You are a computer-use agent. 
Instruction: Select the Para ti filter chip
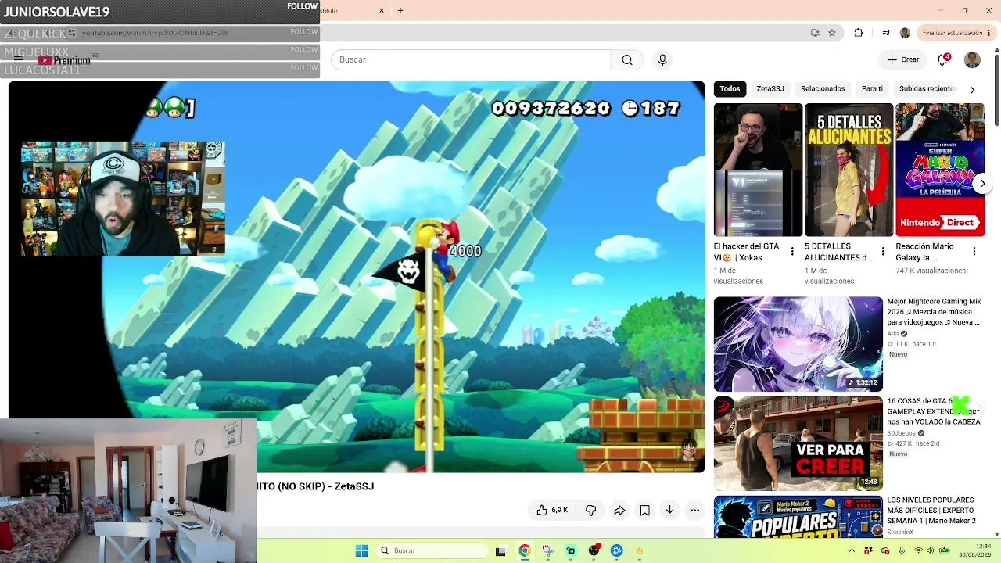coord(872,89)
